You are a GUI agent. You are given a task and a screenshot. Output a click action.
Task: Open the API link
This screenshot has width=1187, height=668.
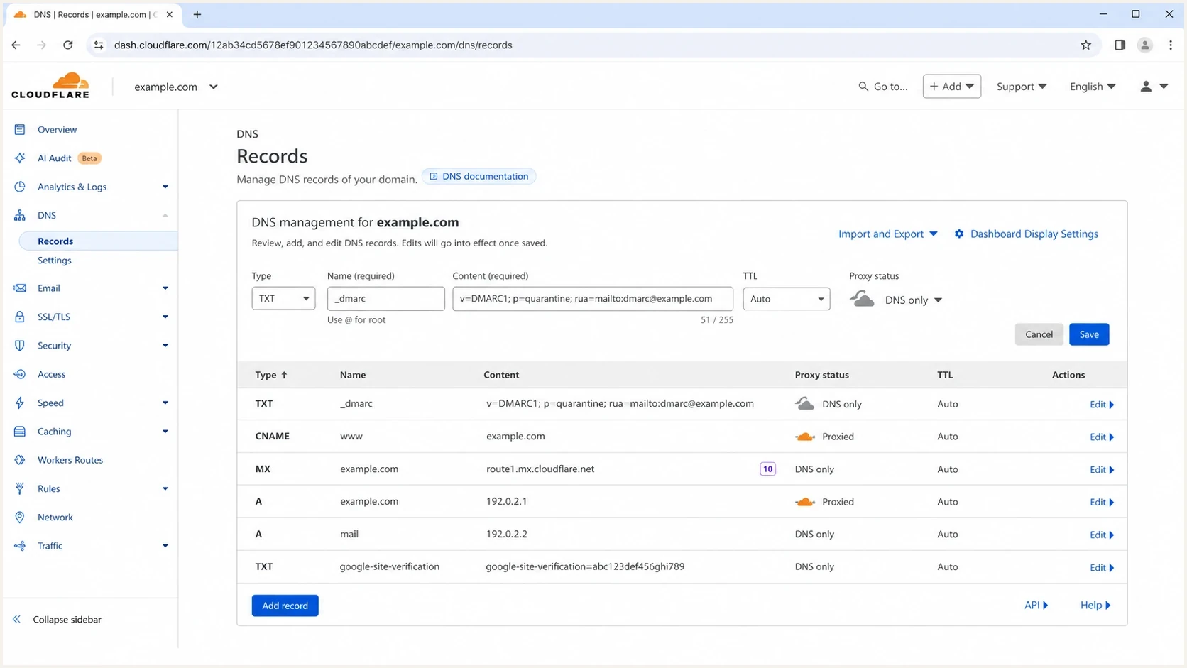click(x=1036, y=605)
